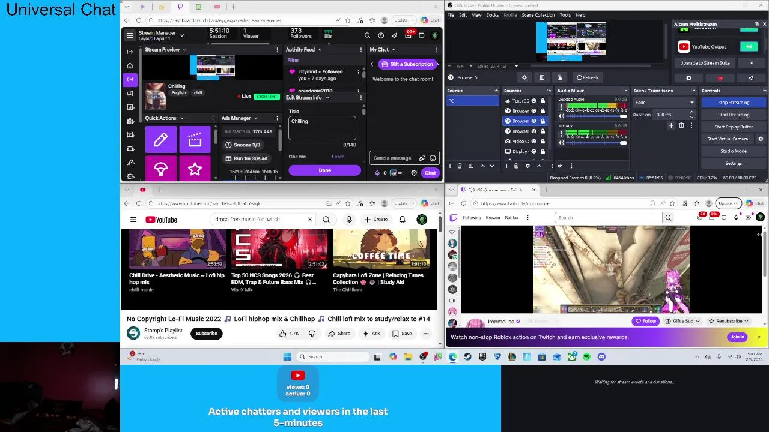Open Steam from Windows taskbar
Screen dimensions: 769x432
467,357
